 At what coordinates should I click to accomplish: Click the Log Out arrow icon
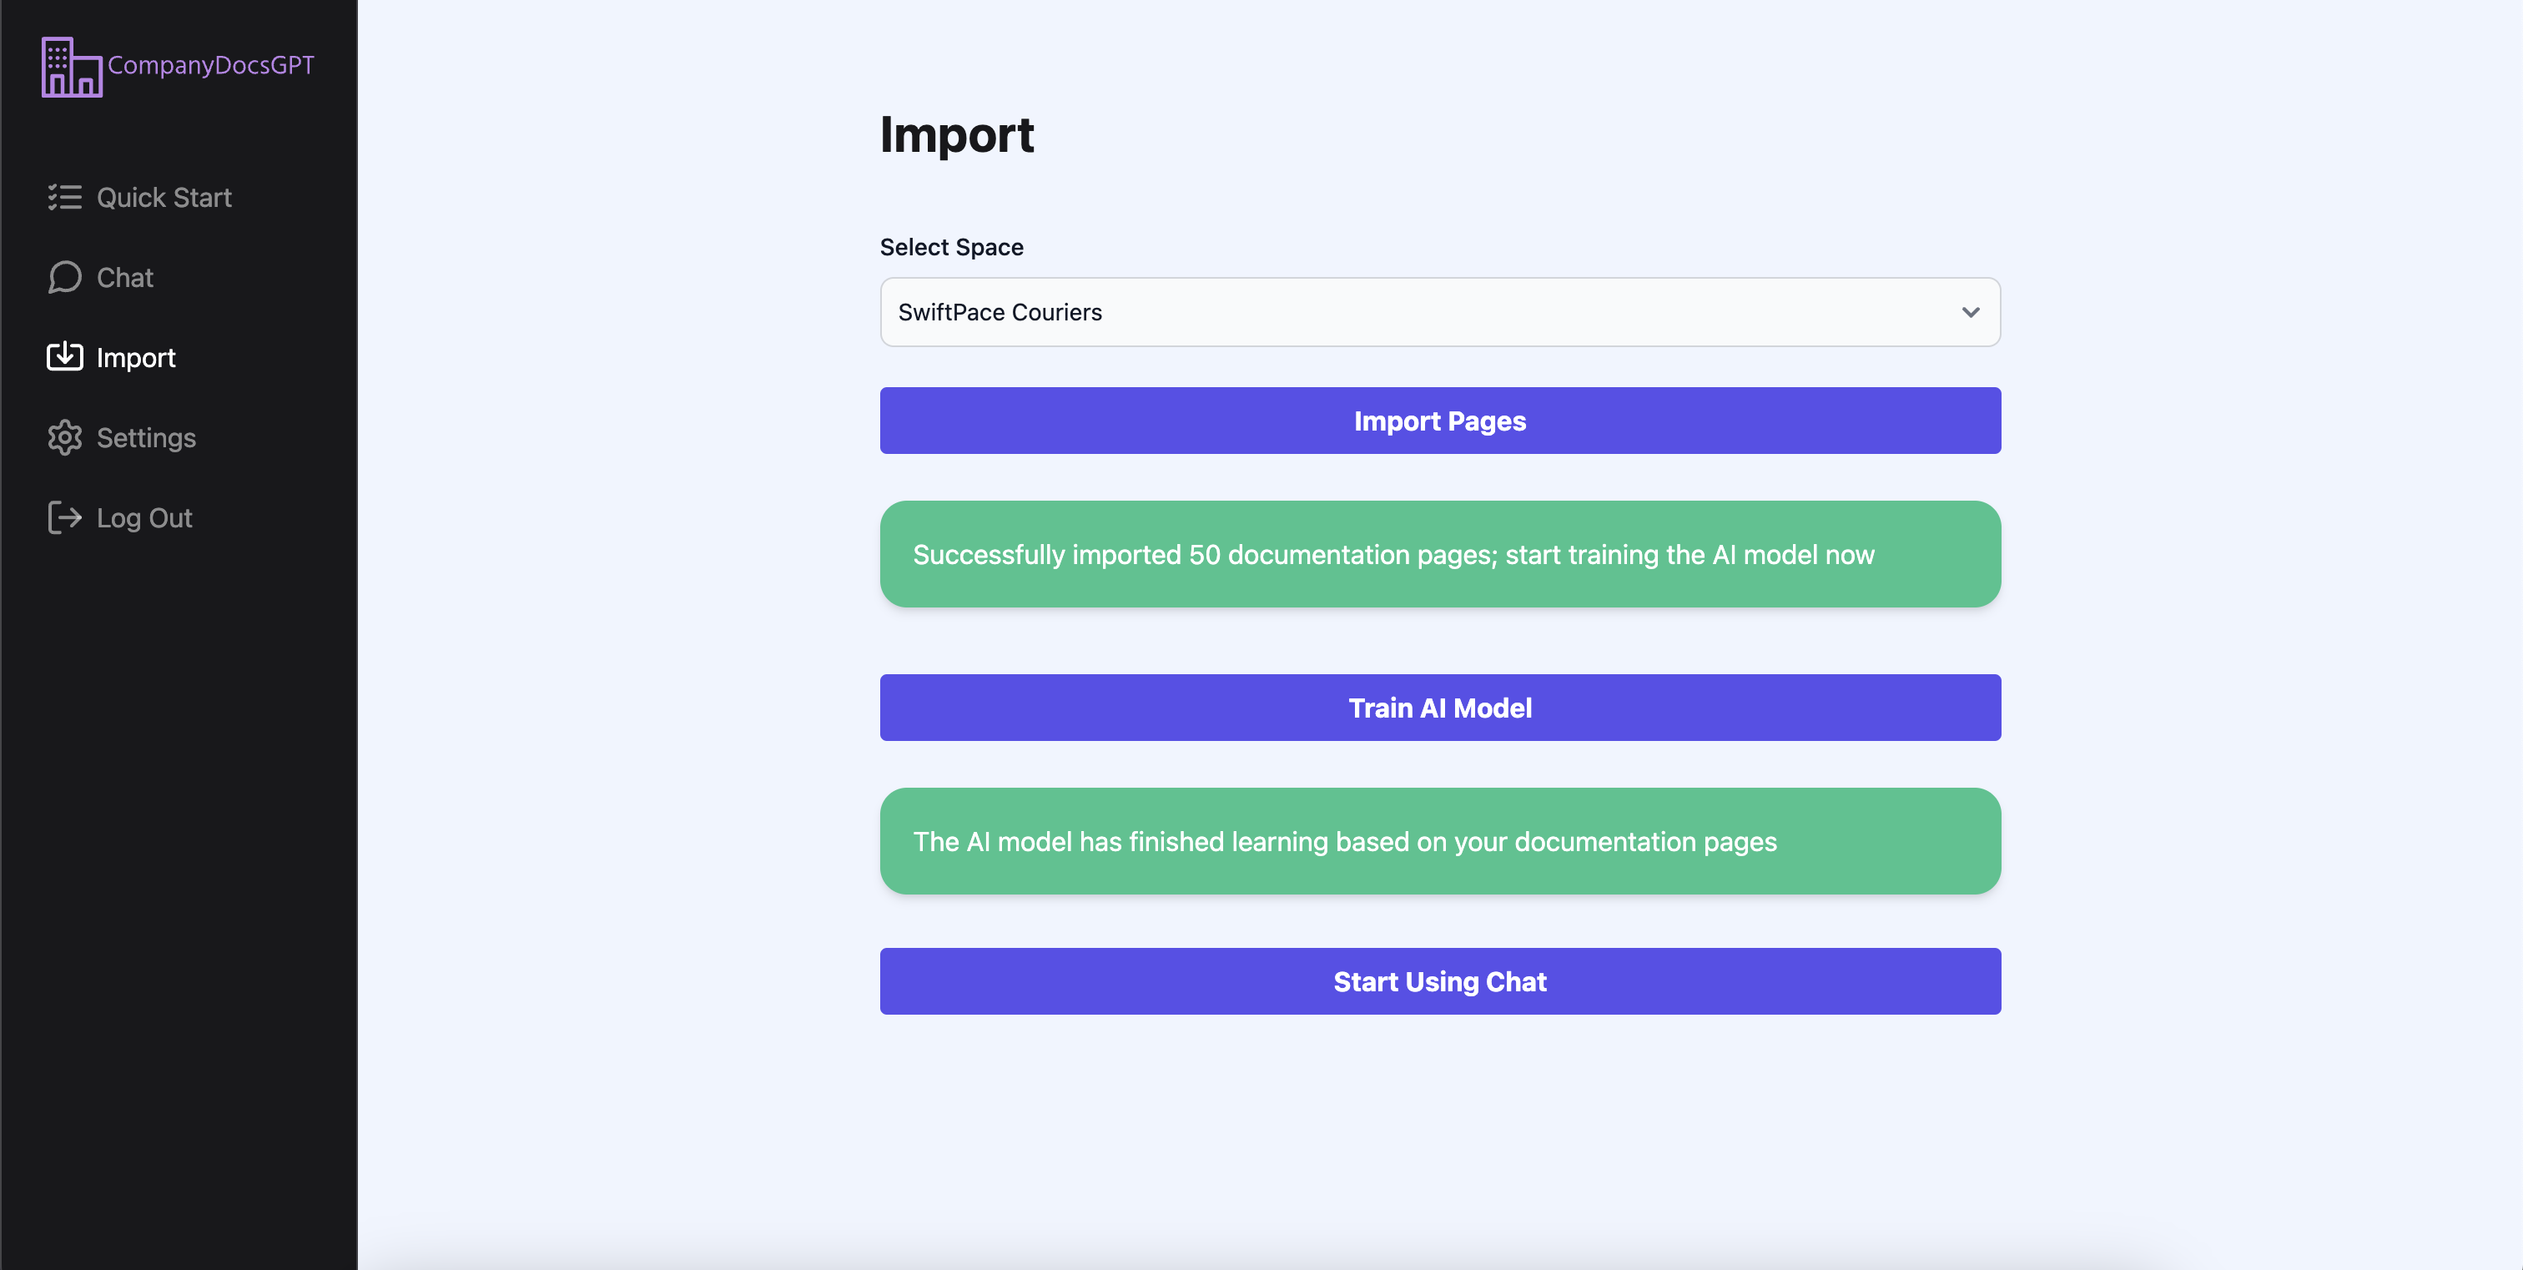64,518
